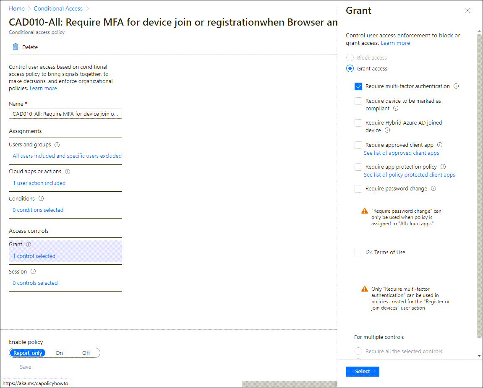
Task: Show info for Require app protection policy
Action: [x=443, y=167]
